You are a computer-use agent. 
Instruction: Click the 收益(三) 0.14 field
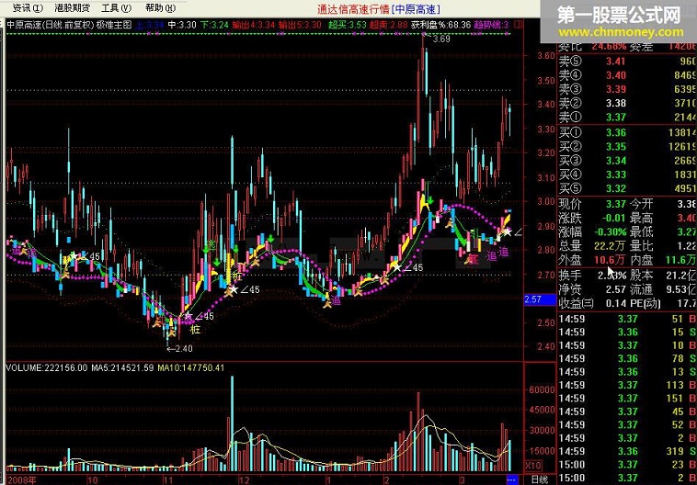[x=592, y=304]
